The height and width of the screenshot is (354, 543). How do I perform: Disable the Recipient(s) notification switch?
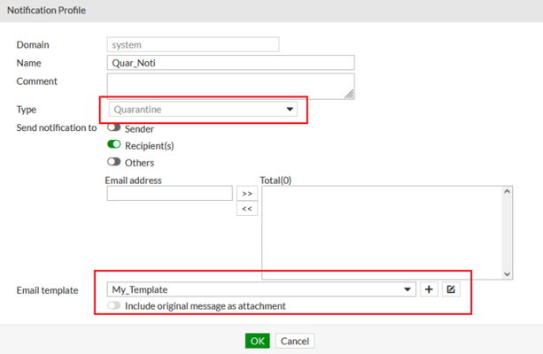tap(113, 145)
